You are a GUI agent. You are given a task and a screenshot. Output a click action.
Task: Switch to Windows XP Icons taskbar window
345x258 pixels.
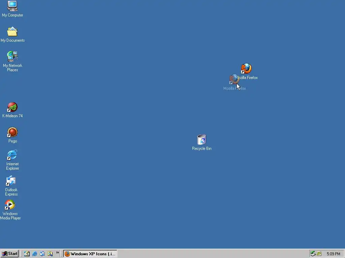coord(90,254)
